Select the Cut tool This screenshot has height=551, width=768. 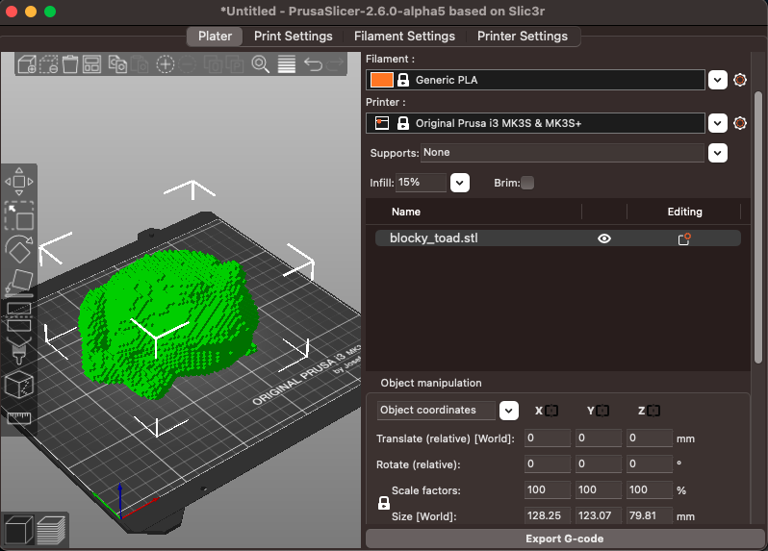coord(18,316)
